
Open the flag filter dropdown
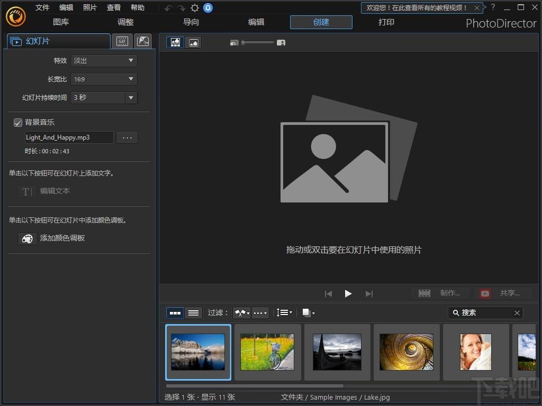pos(241,313)
